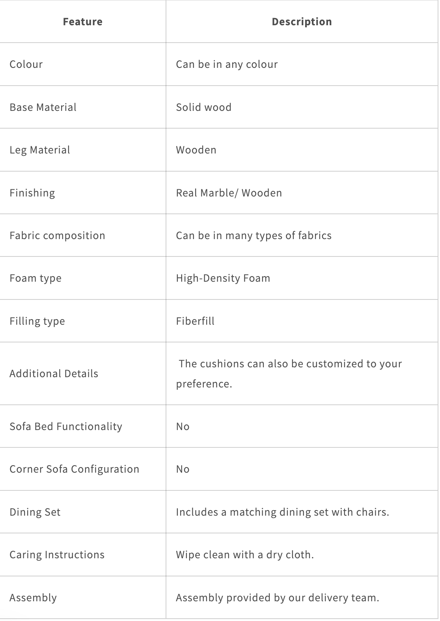440x621 pixels.
Task: Select the 'High-Density Foam' description
Action: (x=223, y=278)
